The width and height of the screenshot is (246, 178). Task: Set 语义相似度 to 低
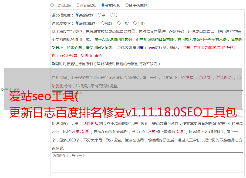click(x=112, y=15)
